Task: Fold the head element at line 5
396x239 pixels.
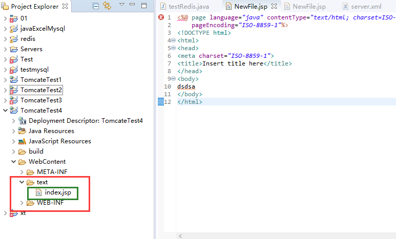Action: (x=174, y=48)
